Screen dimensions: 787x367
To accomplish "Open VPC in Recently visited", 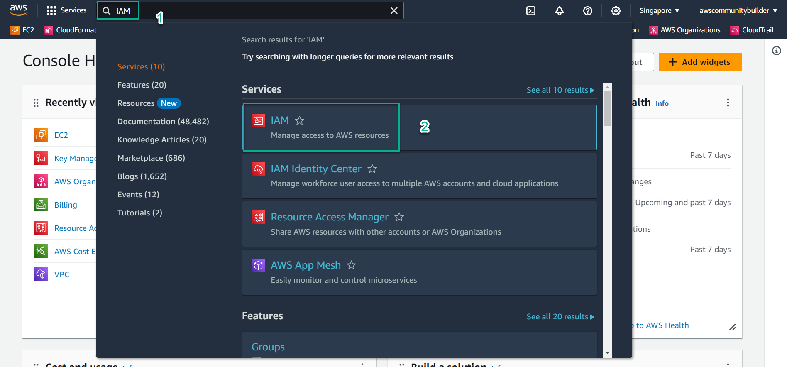I will pos(62,274).
